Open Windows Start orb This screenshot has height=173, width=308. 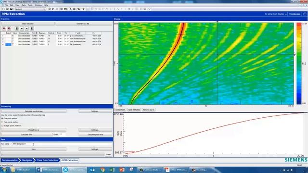click(4, 170)
